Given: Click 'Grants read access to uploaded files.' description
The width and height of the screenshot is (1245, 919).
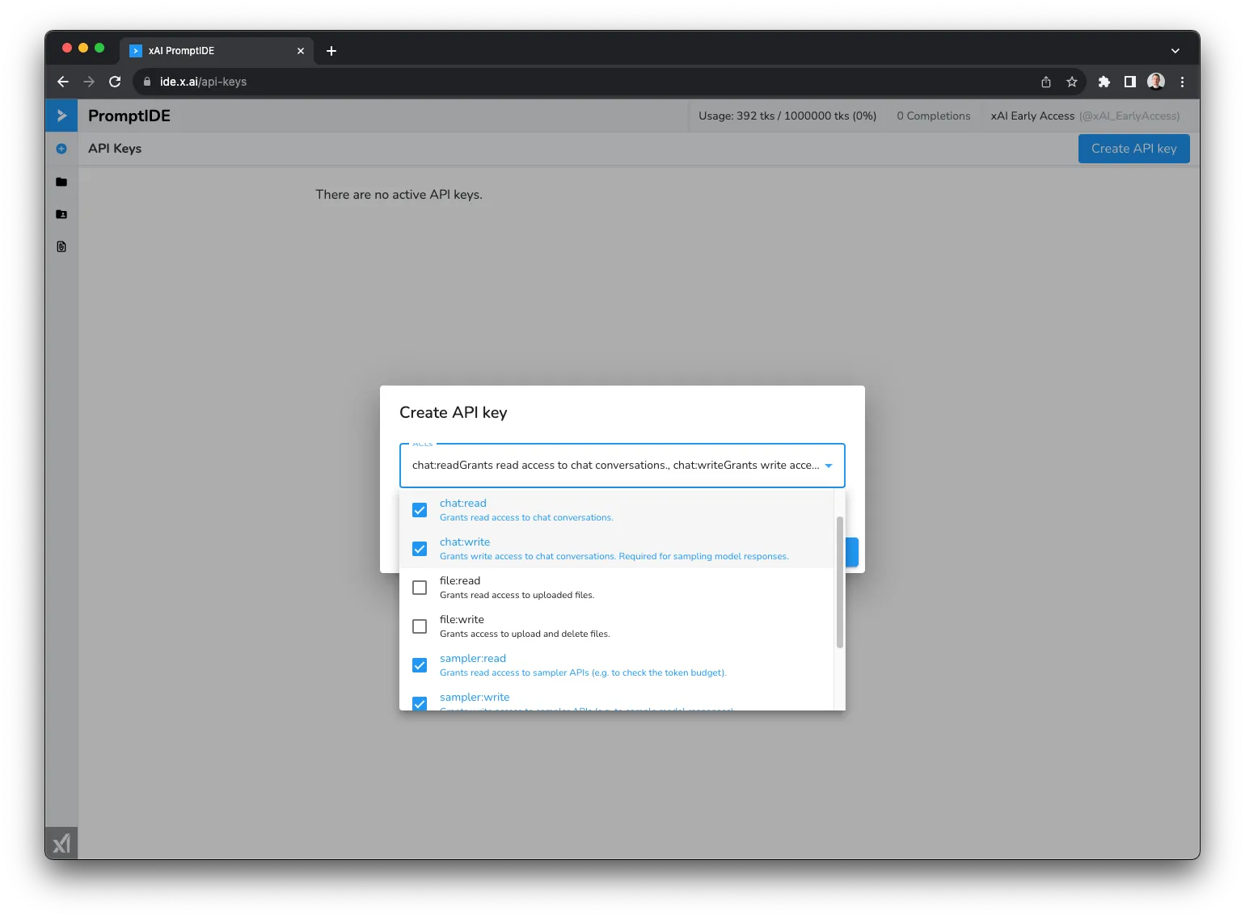Looking at the screenshot, I should (x=517, y=595).
